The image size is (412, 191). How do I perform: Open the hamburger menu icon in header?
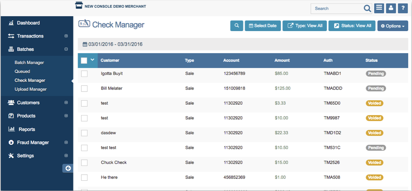click(x=379, y=8)
